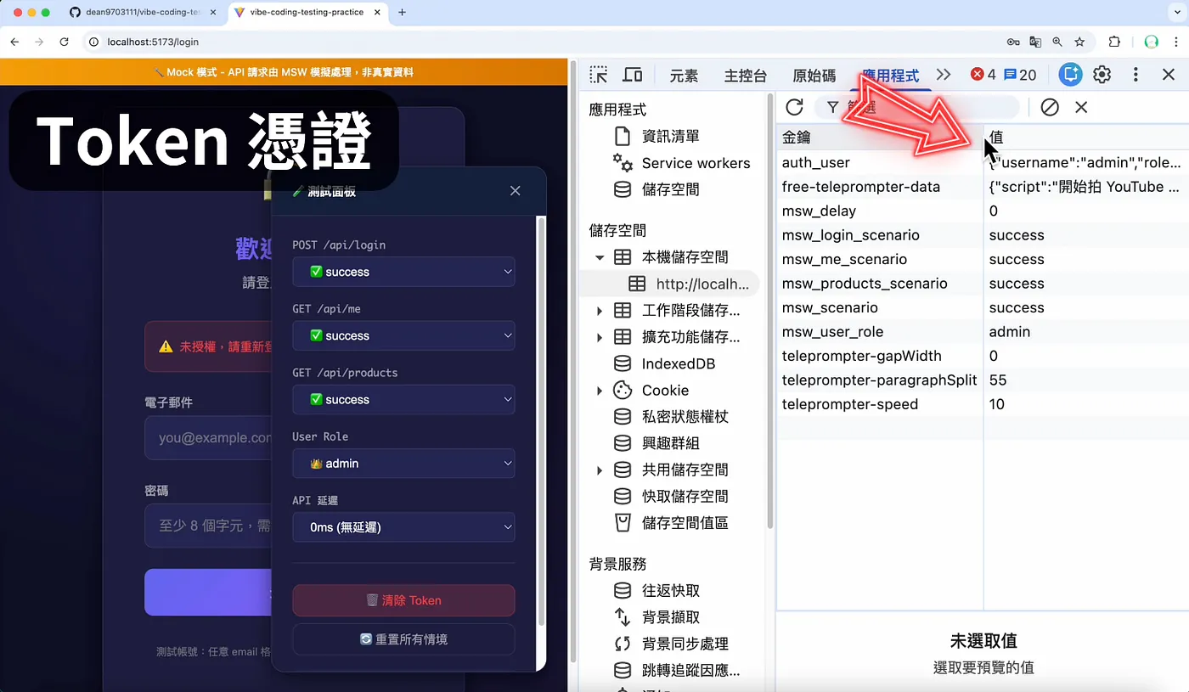Open the DevTools three-dot customize menu
Screen dimensions: 1189x692
click(1135, 75)
